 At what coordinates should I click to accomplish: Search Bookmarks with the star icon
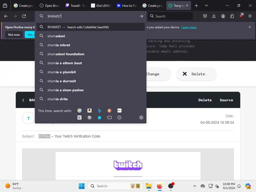point(99,117)
